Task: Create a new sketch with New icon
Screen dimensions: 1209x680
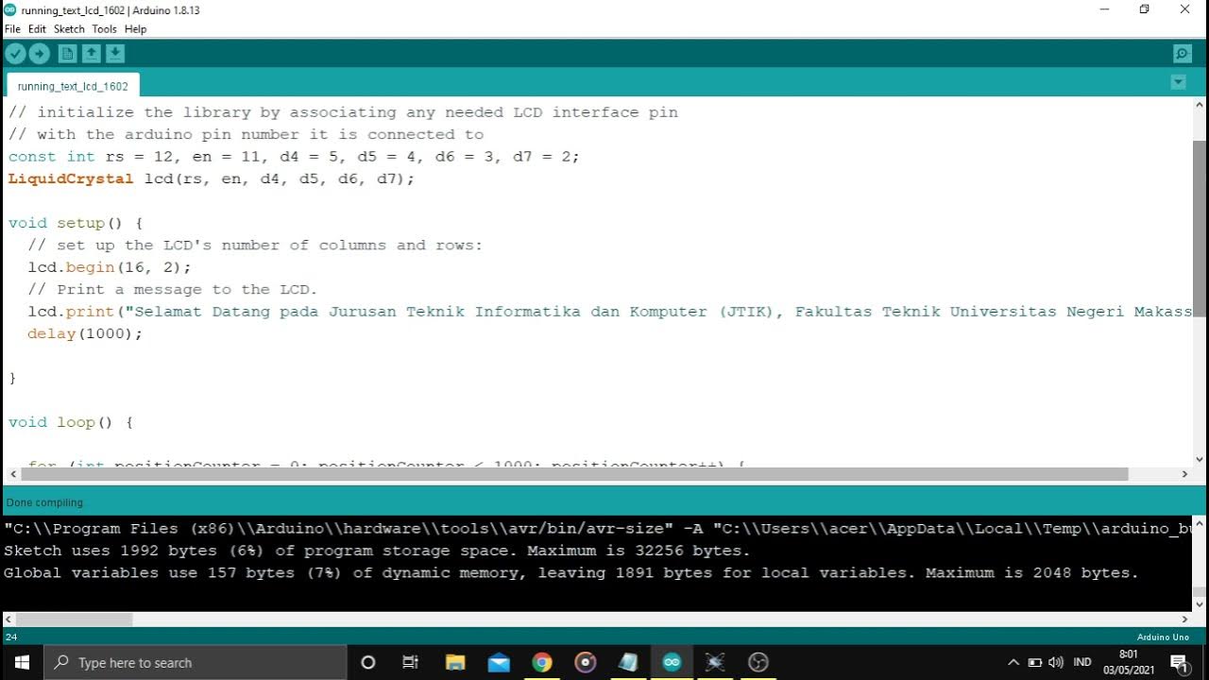Action: point(68,54)
